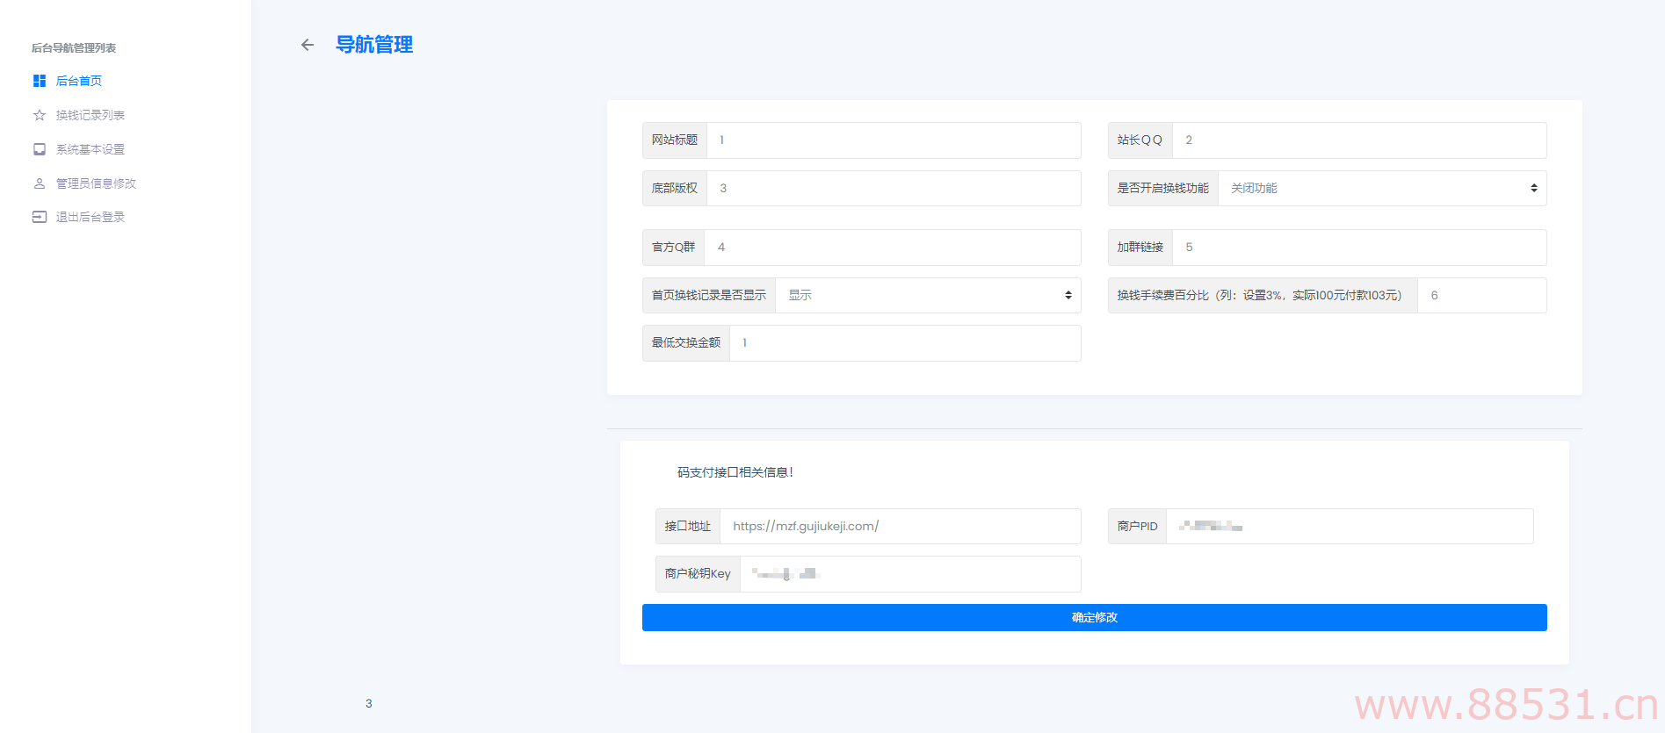Click the 是否开启换钱功能 label
This screenshot has height=733, width=1665.
(x=1163, y=188)
